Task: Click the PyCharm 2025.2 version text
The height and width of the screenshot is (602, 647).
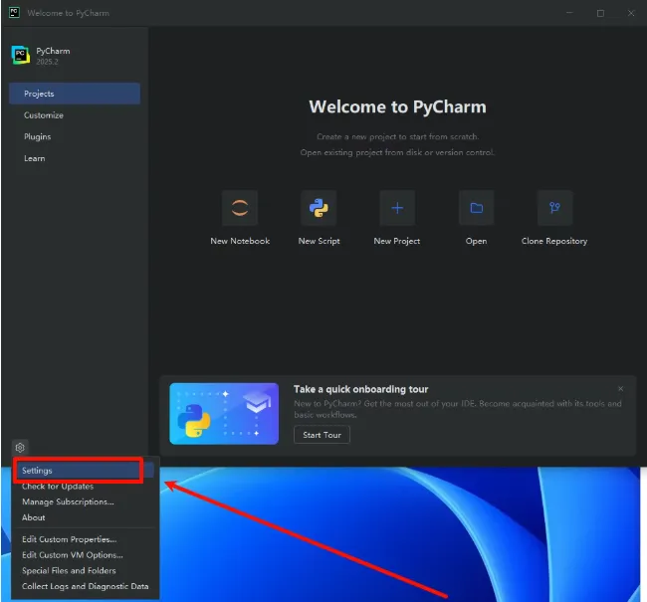Action: [x=47, y=62]
